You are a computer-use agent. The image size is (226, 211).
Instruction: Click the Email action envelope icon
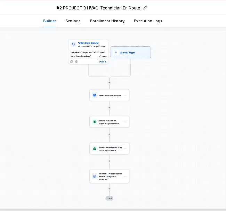pos(95,149)
